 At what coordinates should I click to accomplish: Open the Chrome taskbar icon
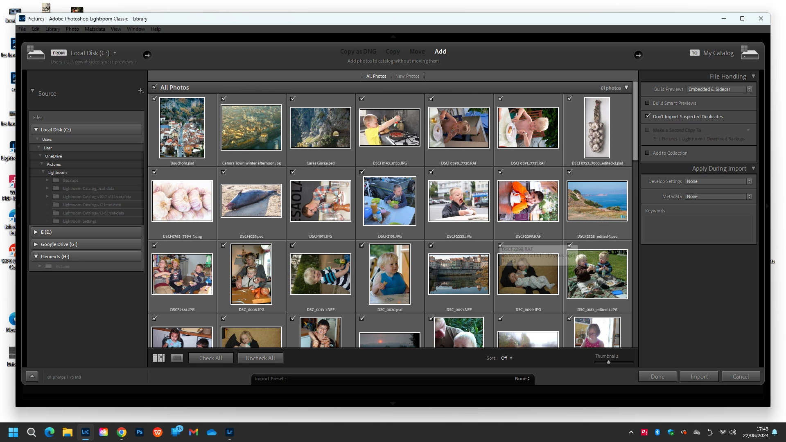pyautogui.click(x=122, y=432)
